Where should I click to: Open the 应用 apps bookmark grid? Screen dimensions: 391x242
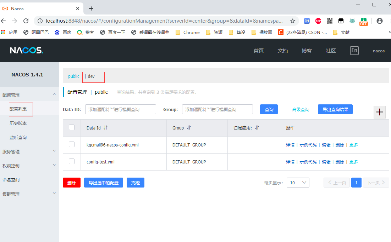[x=9, y=32]
